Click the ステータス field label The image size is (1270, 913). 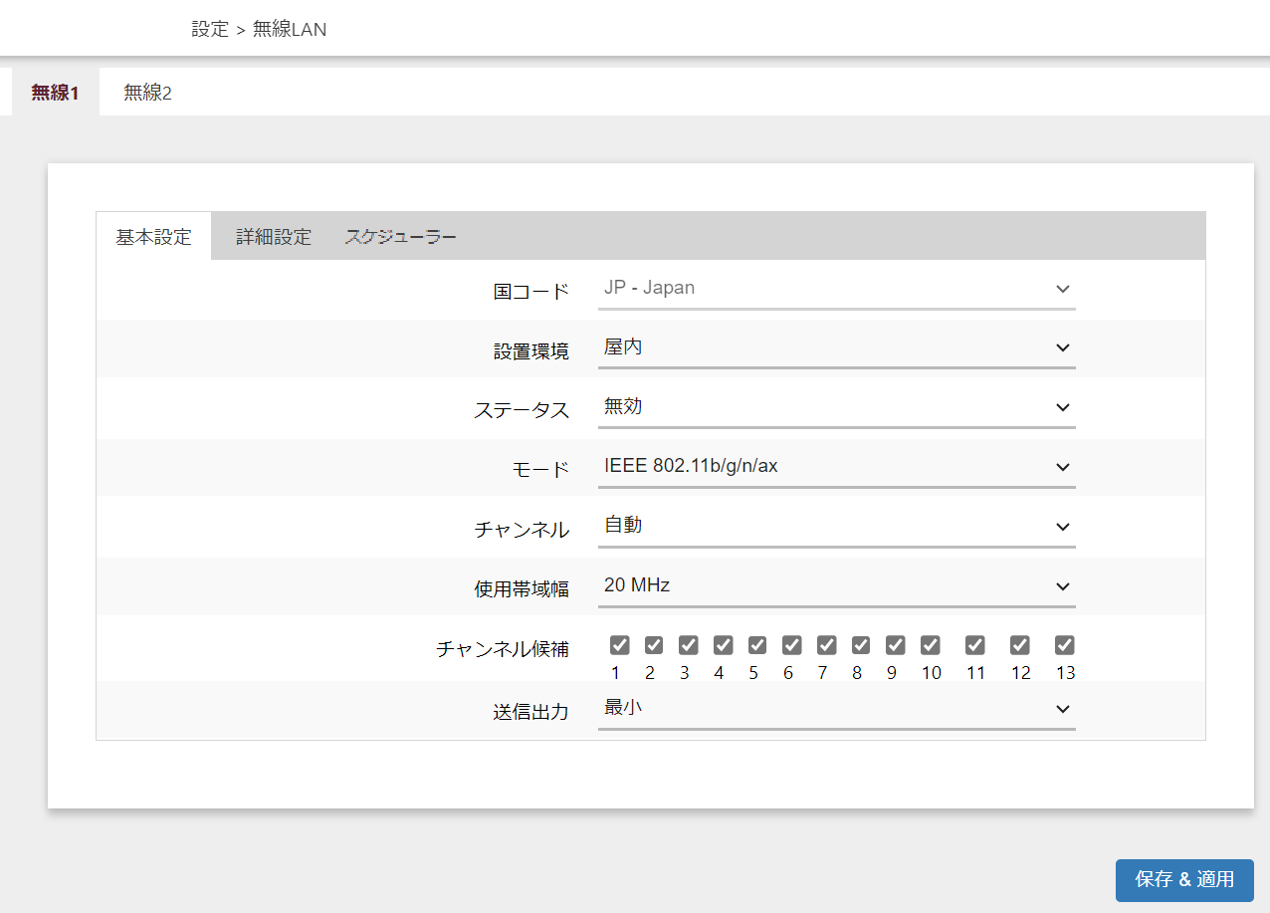[x=522, y=410]
